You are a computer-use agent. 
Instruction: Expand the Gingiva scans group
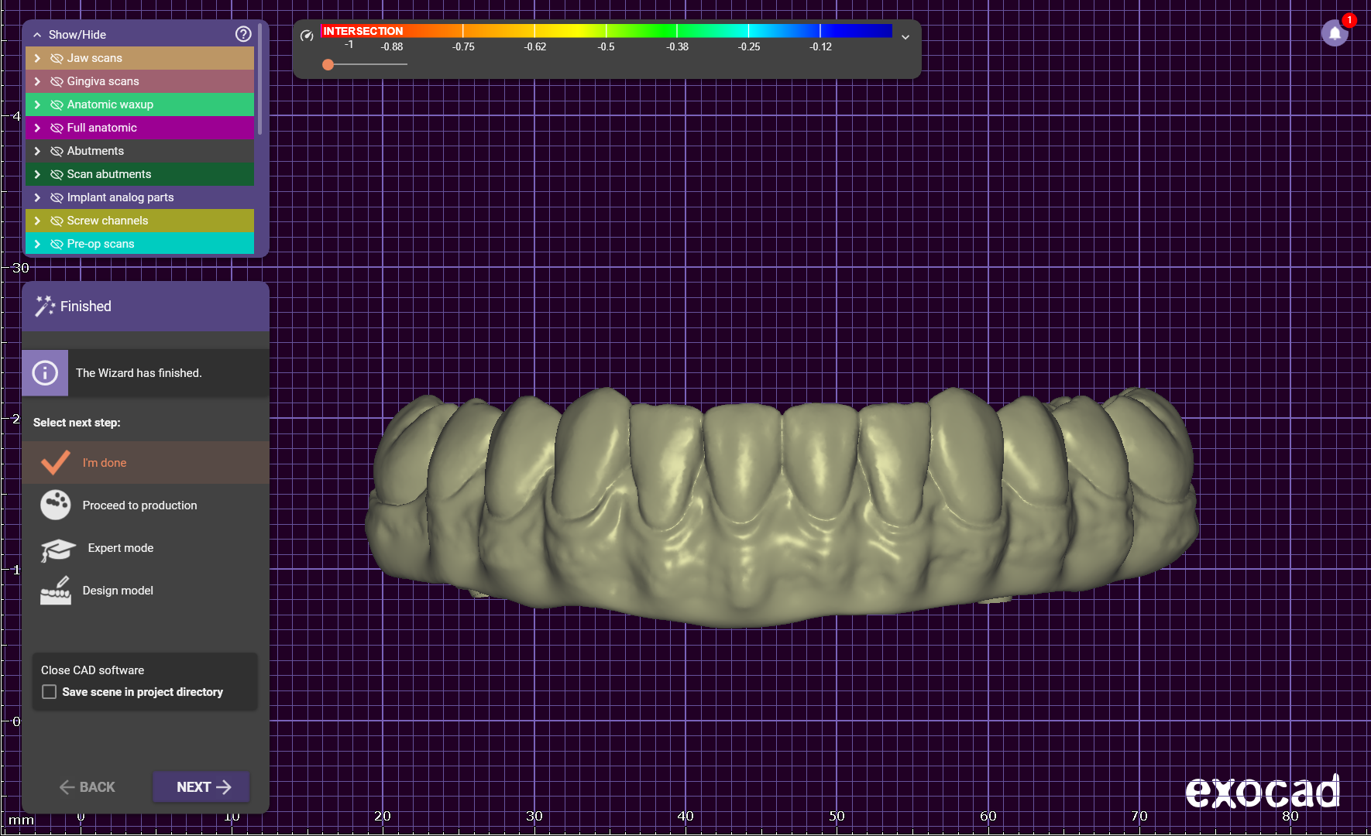pyautogui.click(x=37, y=81)
